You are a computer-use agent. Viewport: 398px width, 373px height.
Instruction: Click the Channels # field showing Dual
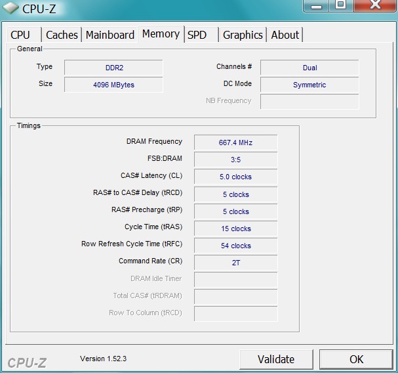coord(309,68)
